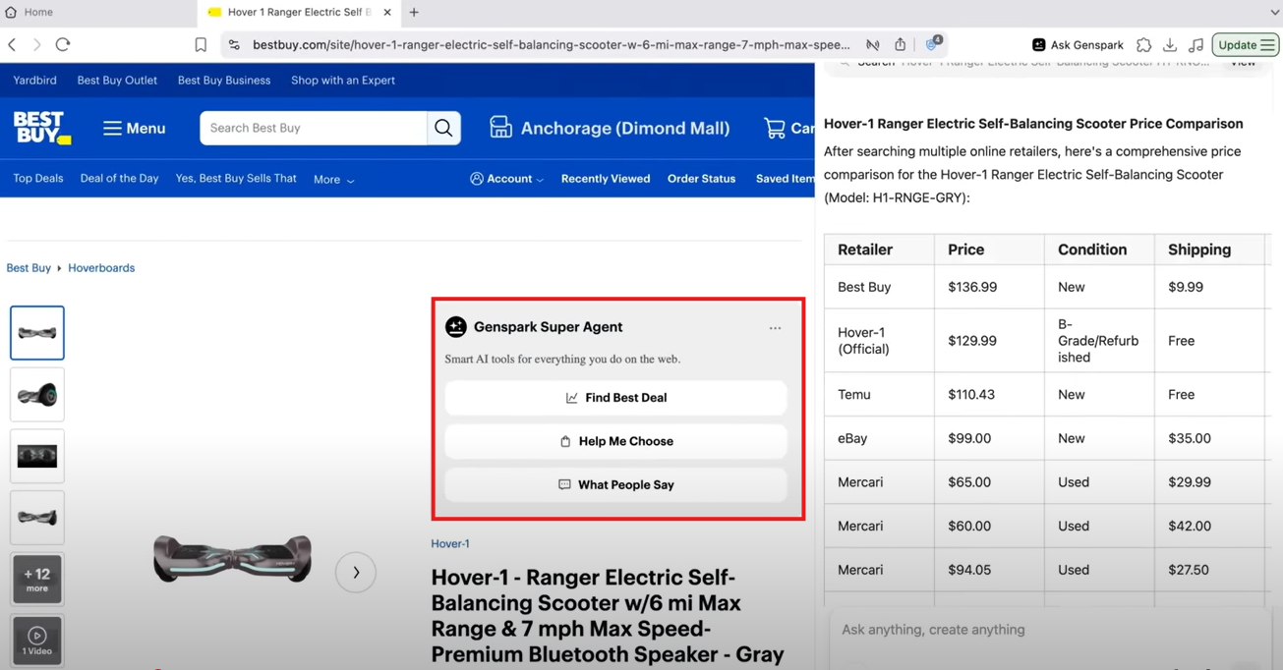The height and width of the screenshot is (670, 1283).
Task: Open Top Deals
Action: click(38, 179)
